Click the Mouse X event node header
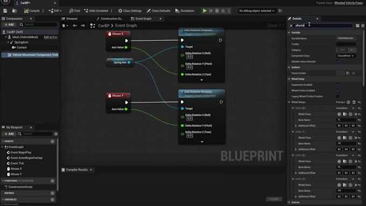366x206 pixels. pyautogui.click(x=118, y=34)
